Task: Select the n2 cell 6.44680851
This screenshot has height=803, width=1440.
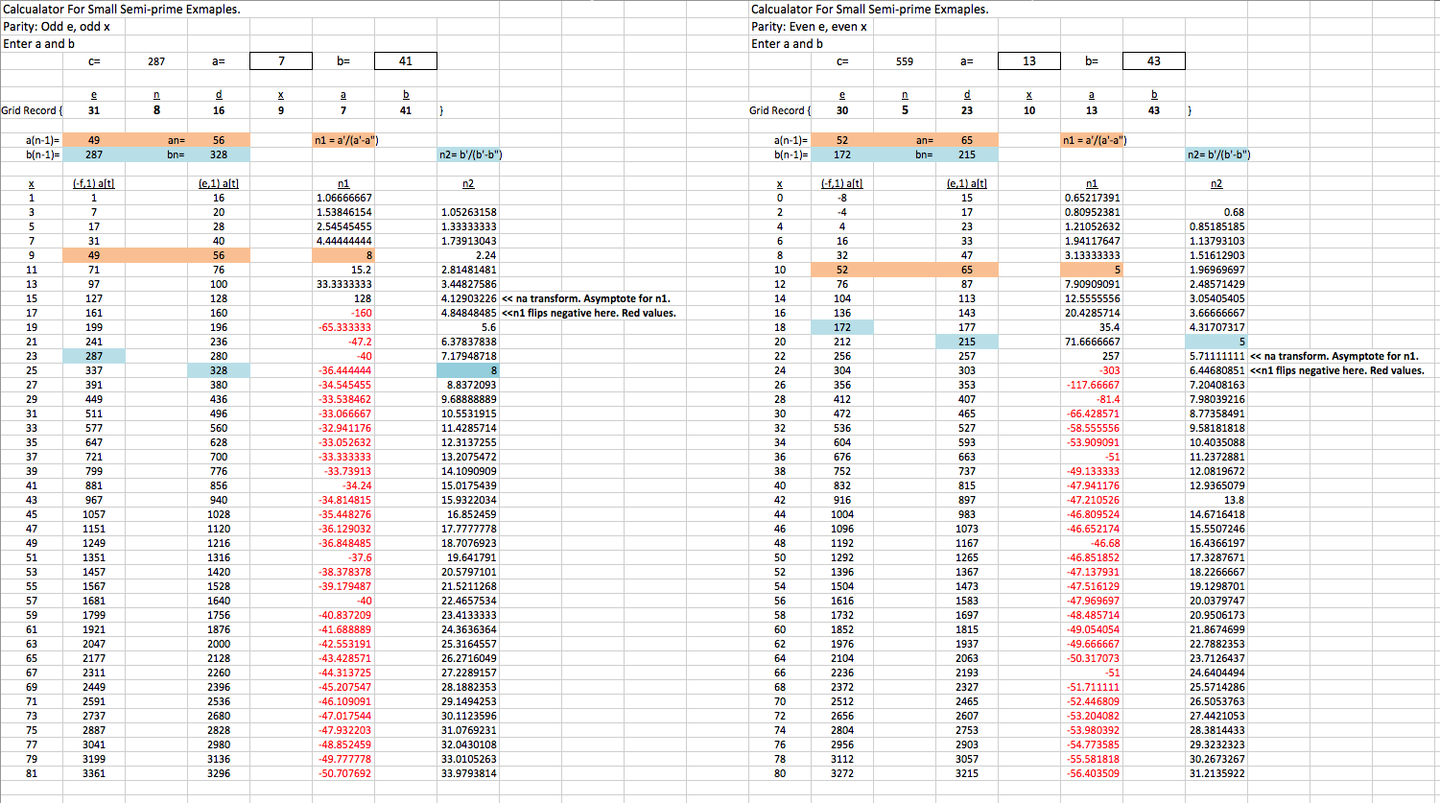Action: tap(1216, 370)
